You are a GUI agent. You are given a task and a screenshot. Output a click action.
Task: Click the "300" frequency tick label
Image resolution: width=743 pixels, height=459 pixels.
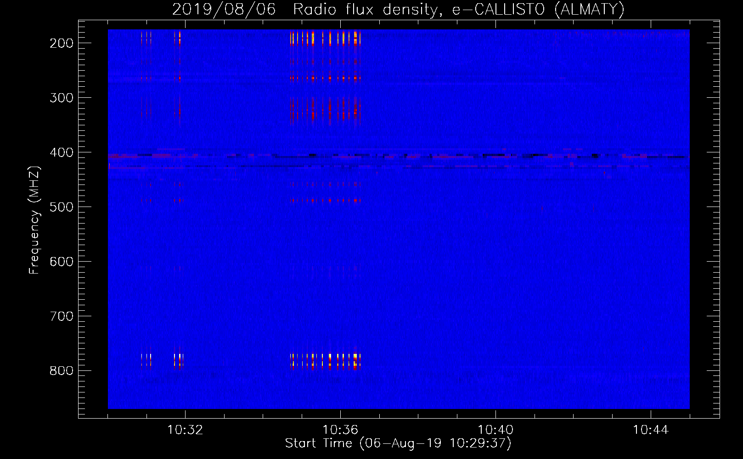click(x=62, y=98)
